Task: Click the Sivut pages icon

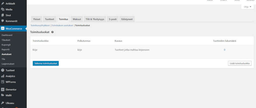Action: [x=2, y=15]
